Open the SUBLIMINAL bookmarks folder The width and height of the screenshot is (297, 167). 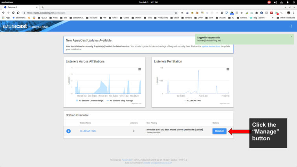77,18
